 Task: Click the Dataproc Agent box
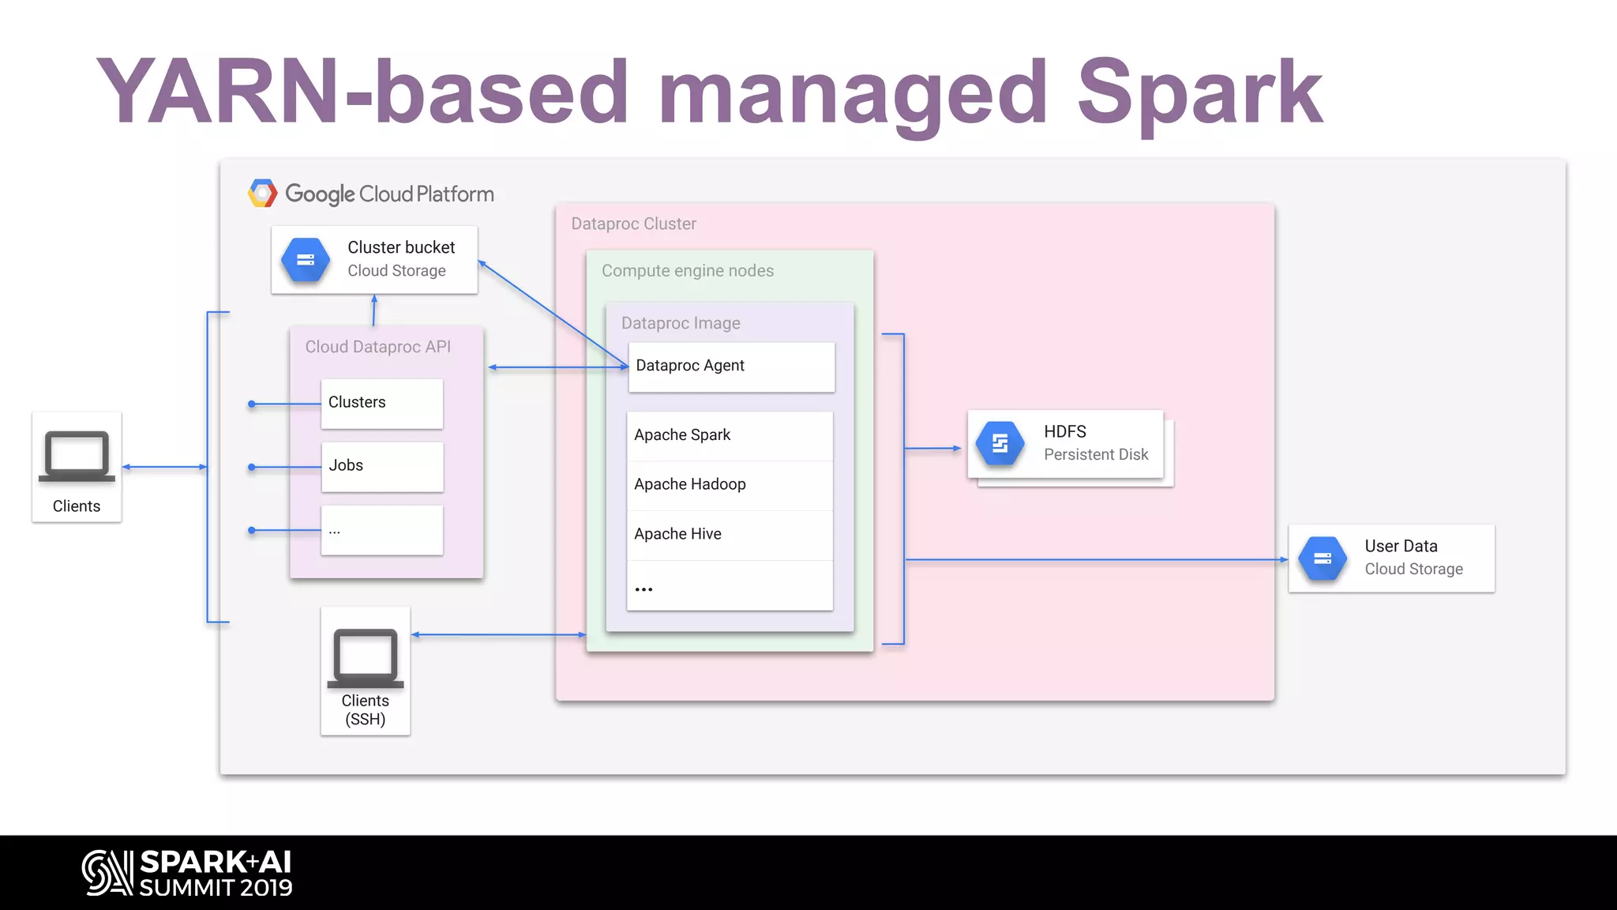pos(731,367)
